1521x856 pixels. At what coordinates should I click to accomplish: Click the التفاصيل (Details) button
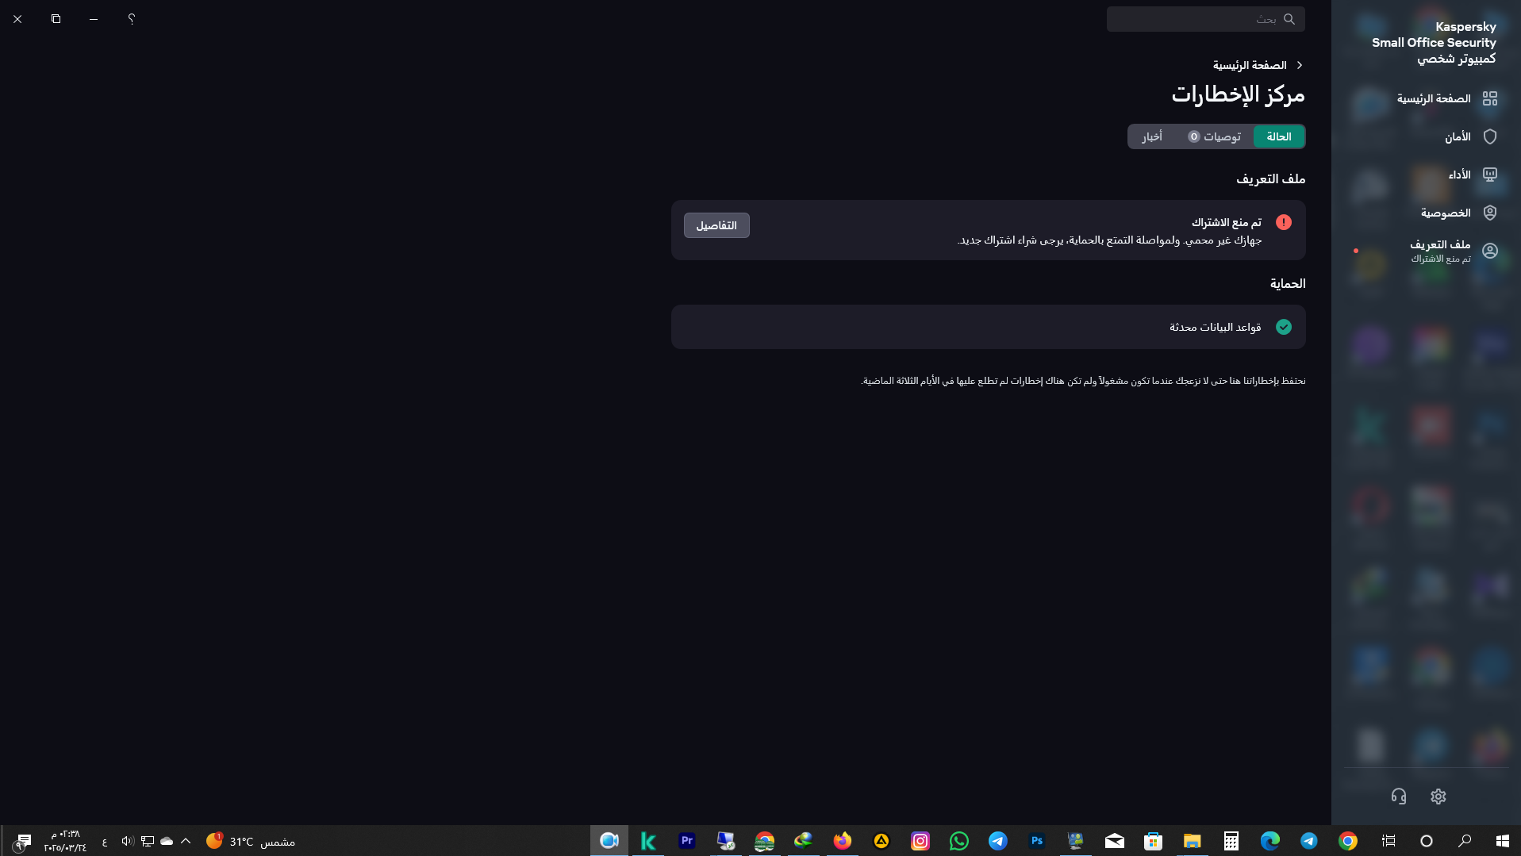716,225
